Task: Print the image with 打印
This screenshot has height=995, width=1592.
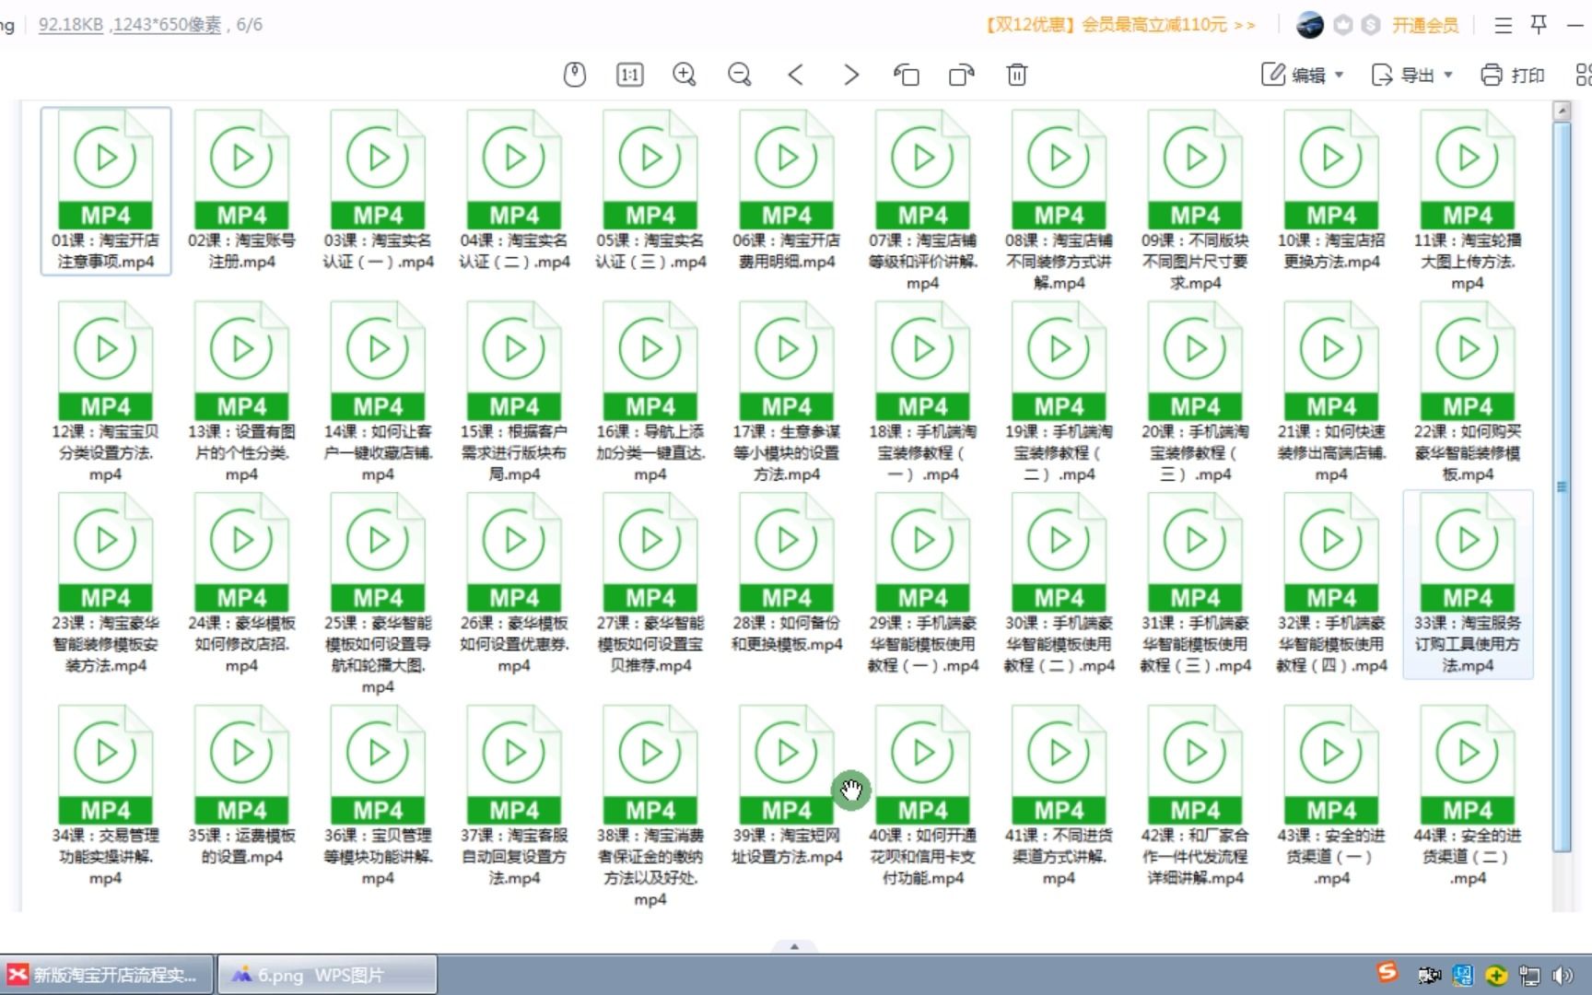Action: [x=1513, y=75]
